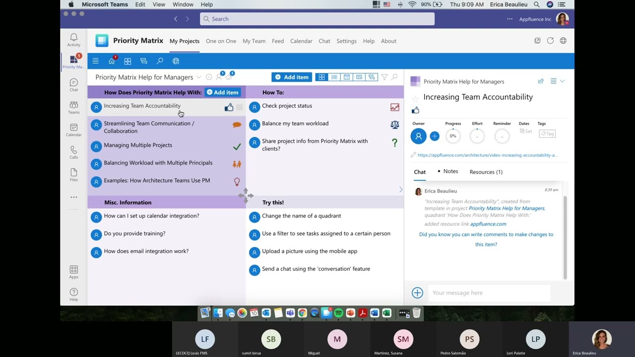Set dates for the item

pyautogui.click(x=526, y=131)
